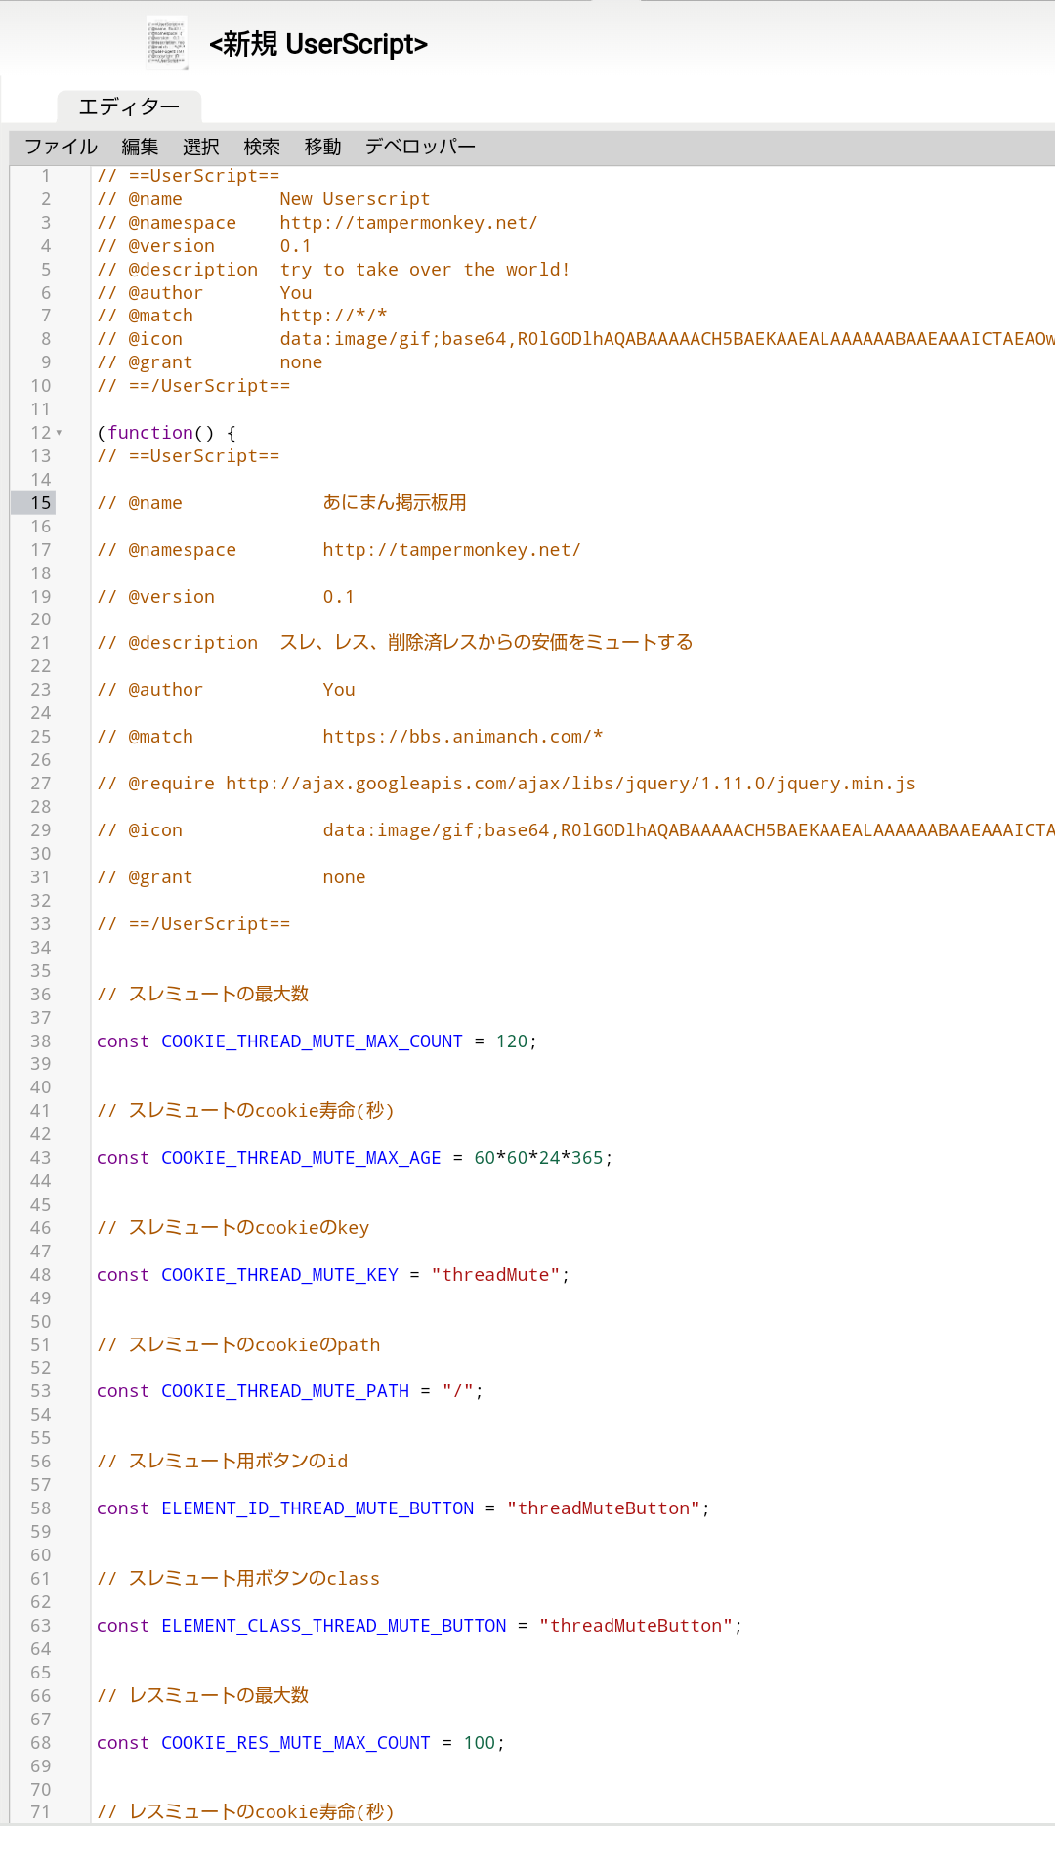Viewport: 1055px width, 1869px height.
Task: Click the @require jquery.min.js line
Action: coord(506,784)
